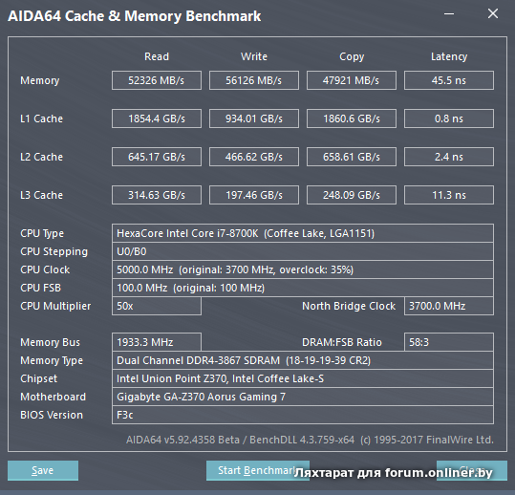The width and height of the screenshot is (515, 495).
Task: Click the CPU Type information field
Action: [x=303, y=233]
